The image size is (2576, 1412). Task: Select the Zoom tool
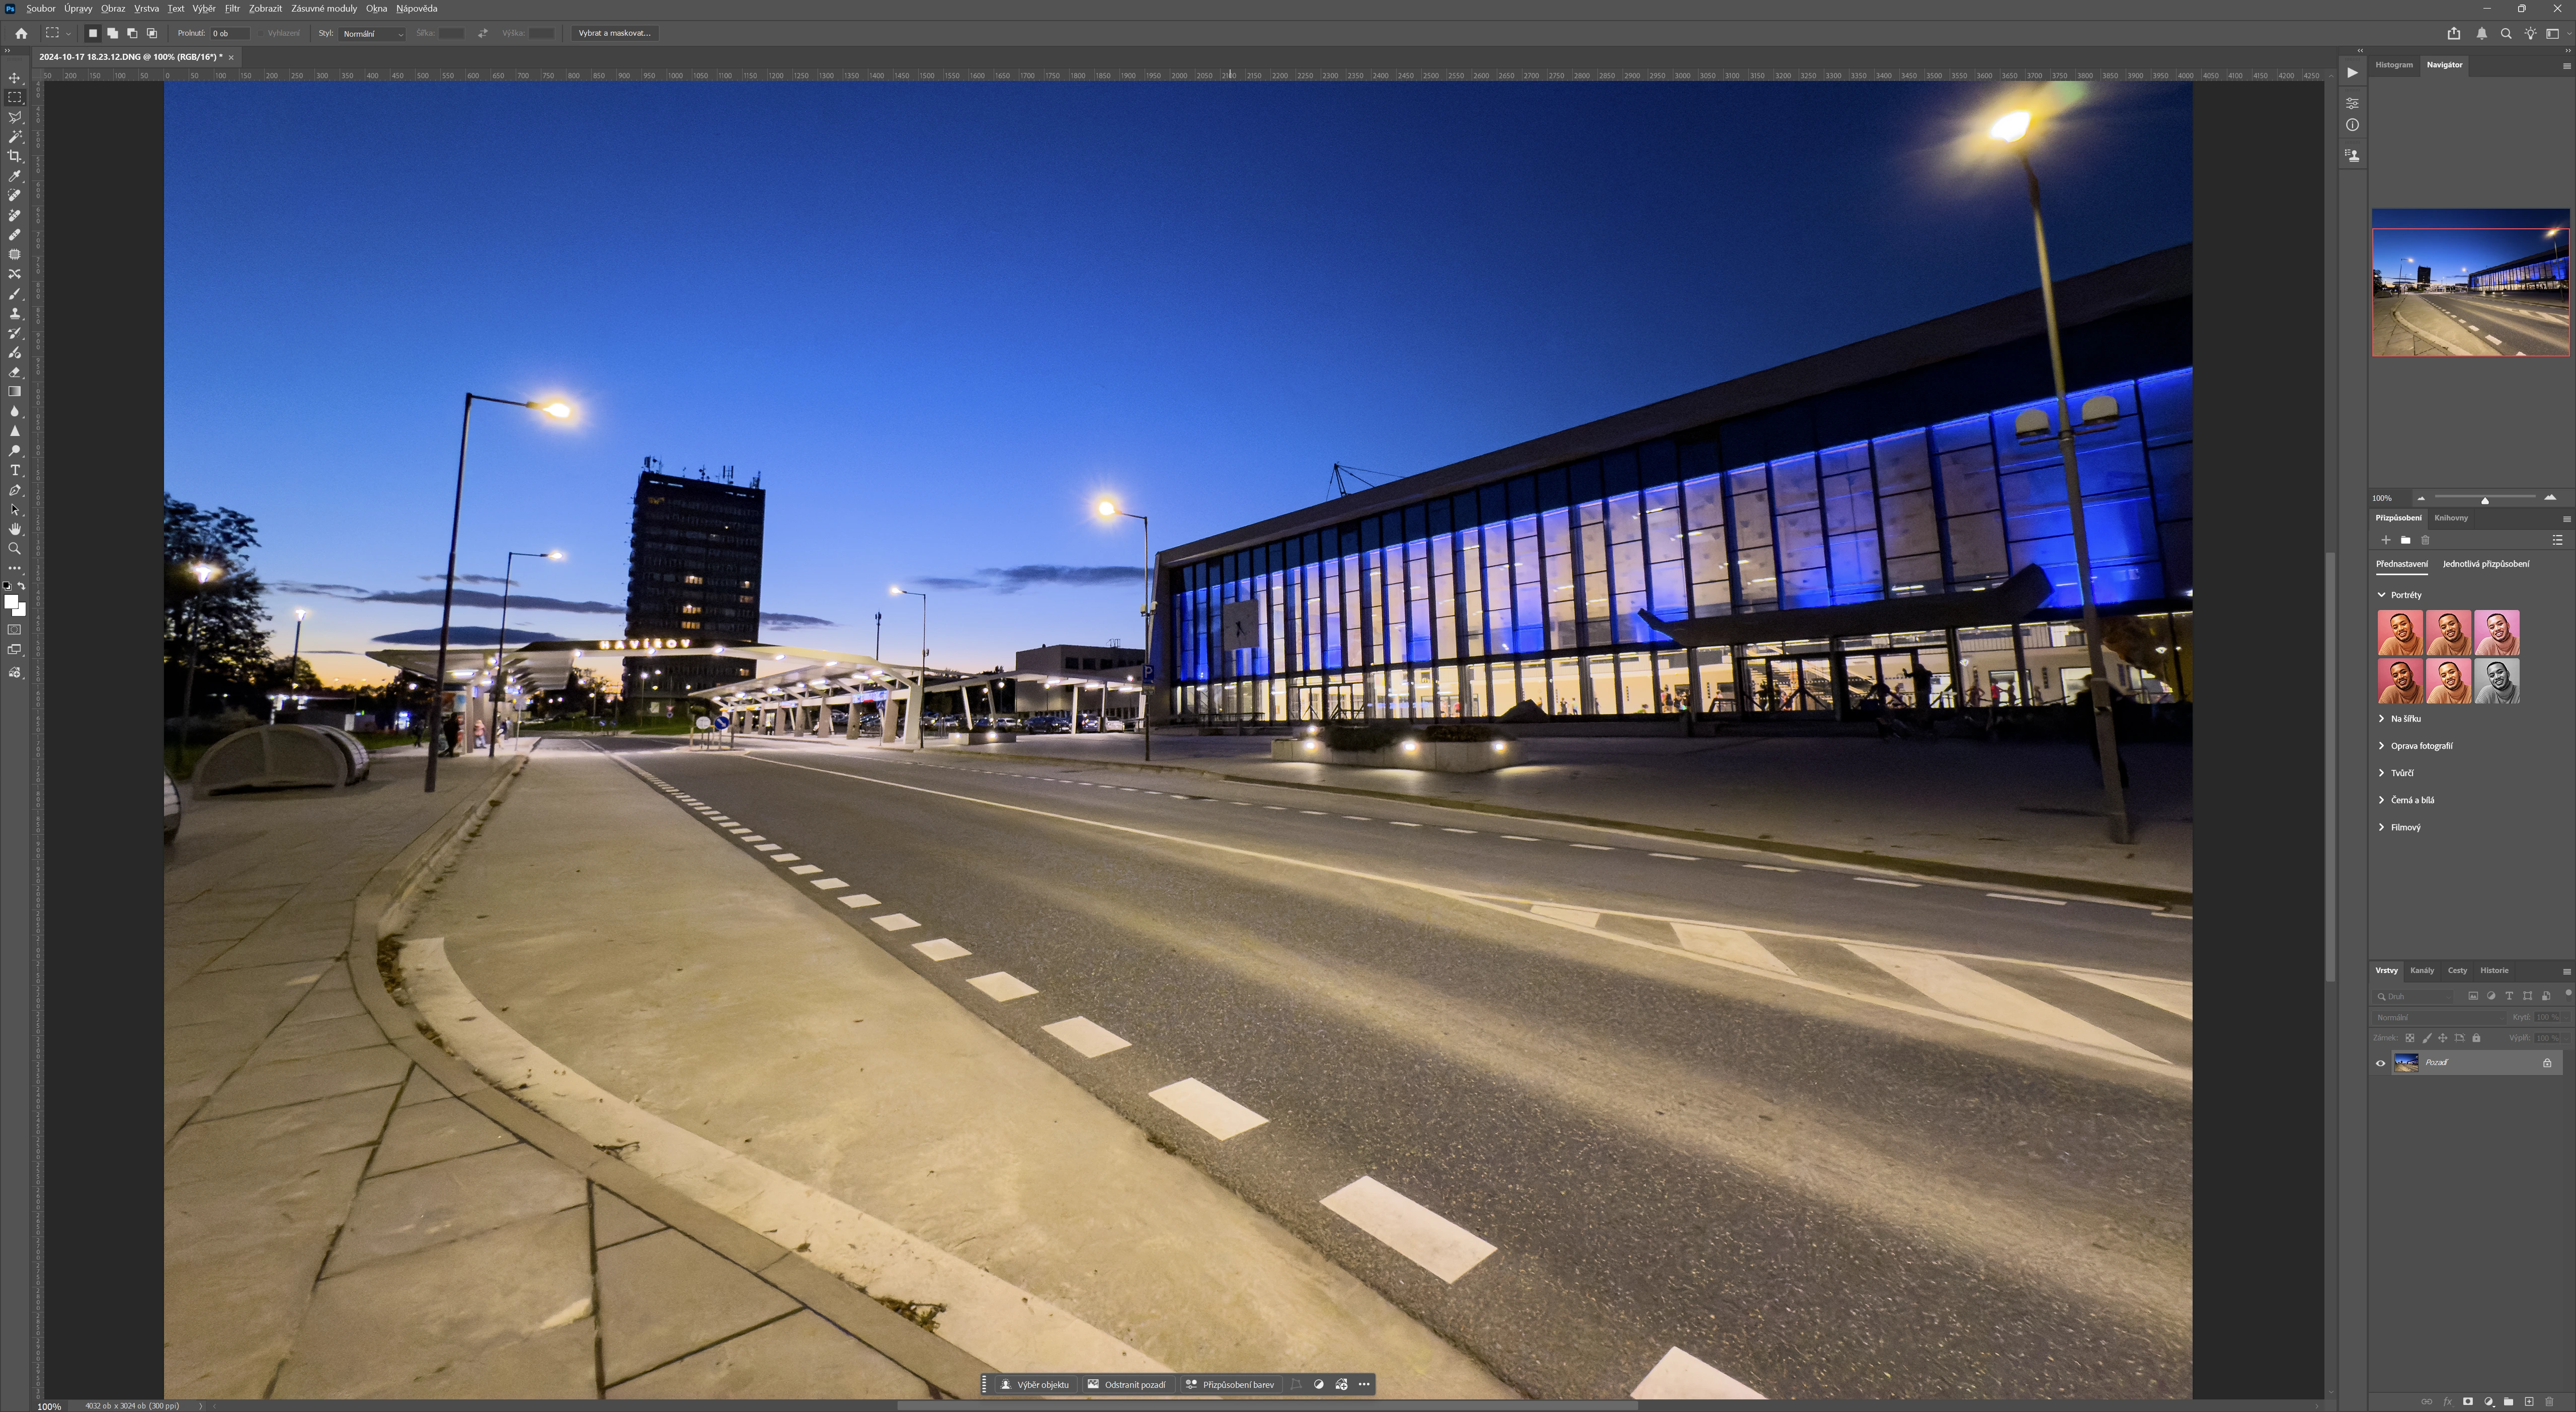tap(15, 548)
